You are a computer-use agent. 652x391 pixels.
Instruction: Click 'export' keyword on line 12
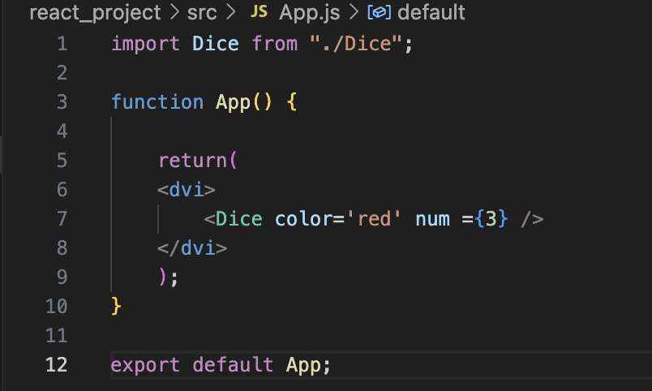point(145,366)
